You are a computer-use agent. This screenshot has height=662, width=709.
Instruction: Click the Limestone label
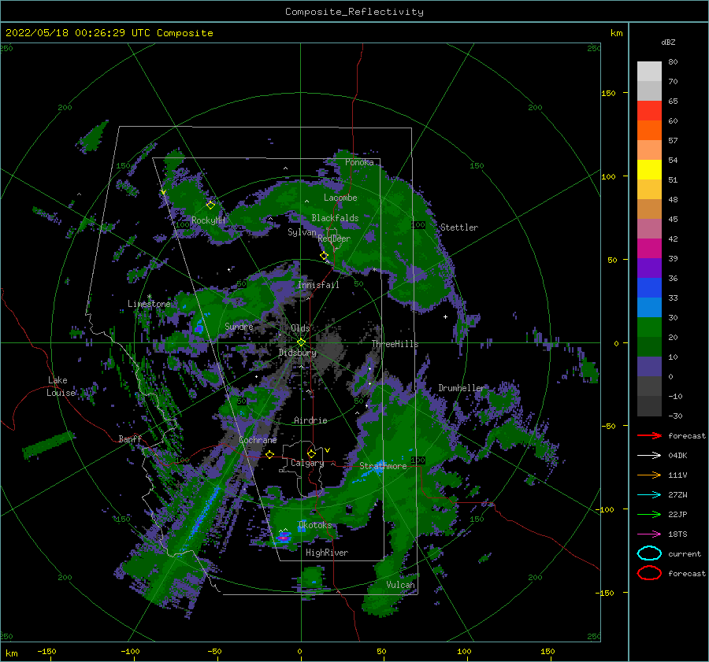149,304
